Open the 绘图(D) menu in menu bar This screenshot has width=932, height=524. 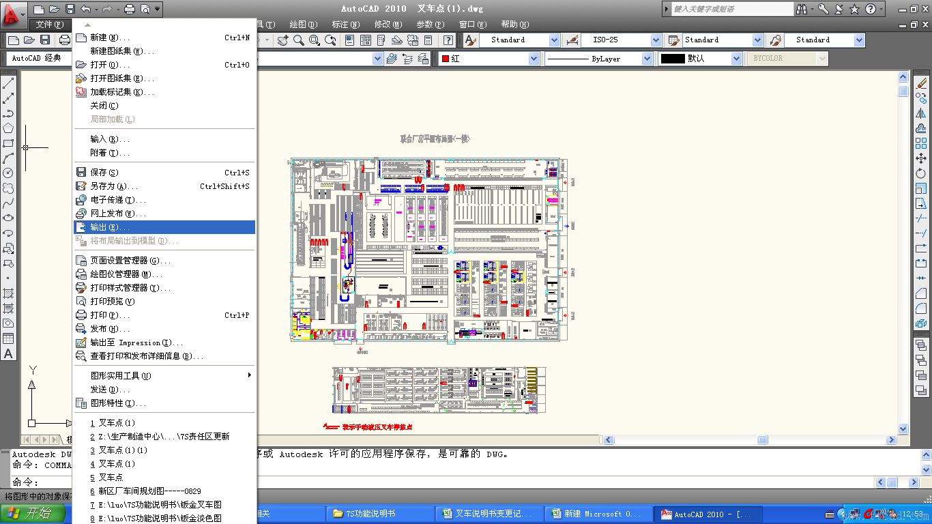[303, 25]
